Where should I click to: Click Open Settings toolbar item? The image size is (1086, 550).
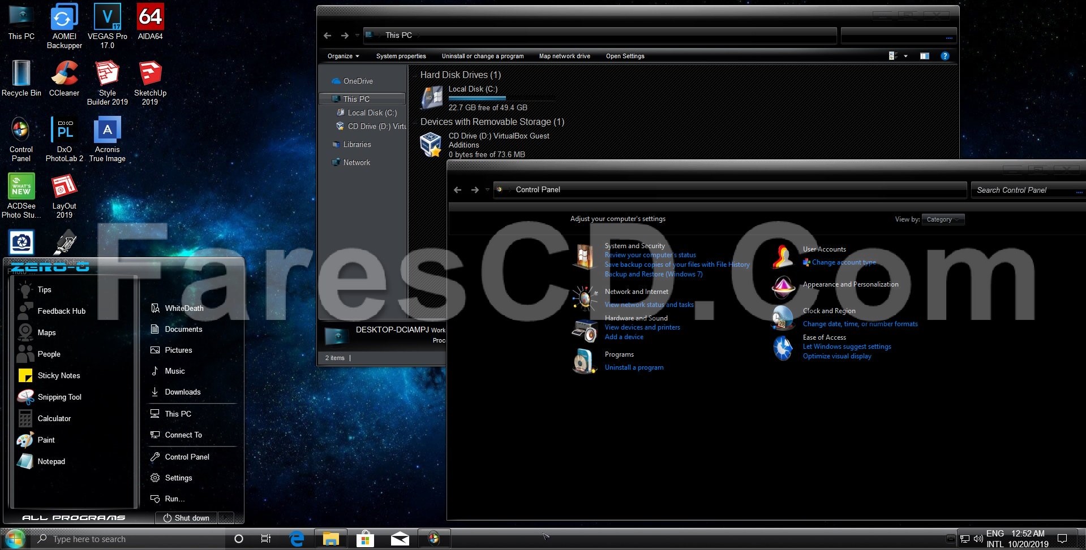[x=625, y=56]
